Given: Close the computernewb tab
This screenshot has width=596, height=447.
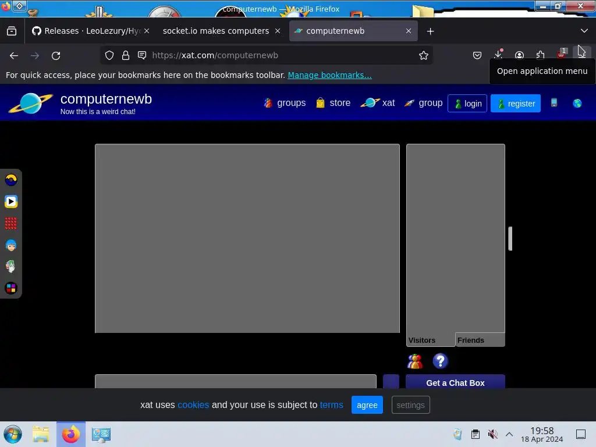Looking at the screenshot, I should pyautogui.click(x=408, y=31).
